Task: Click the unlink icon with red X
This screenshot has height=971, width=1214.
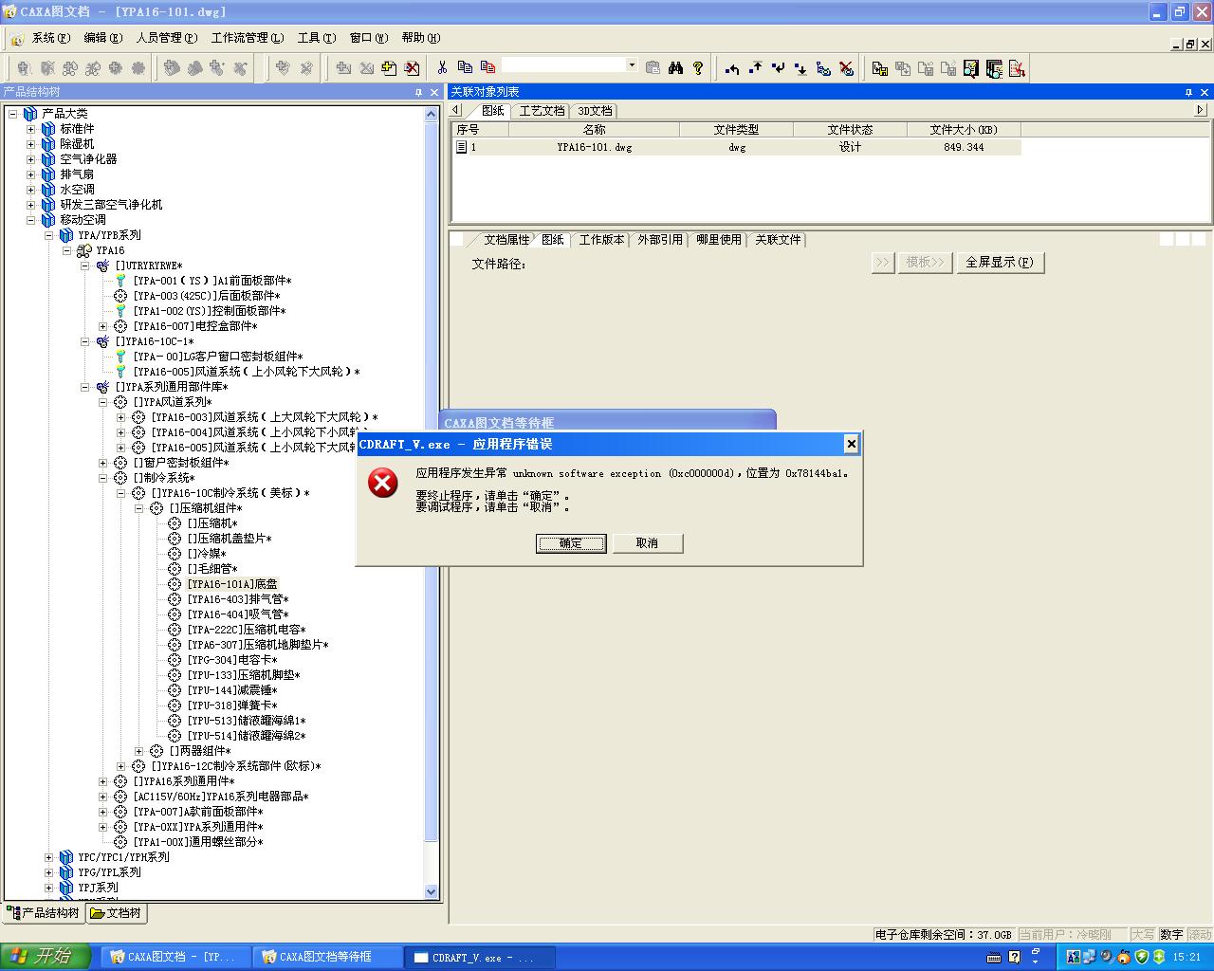Action: [846, 68]
